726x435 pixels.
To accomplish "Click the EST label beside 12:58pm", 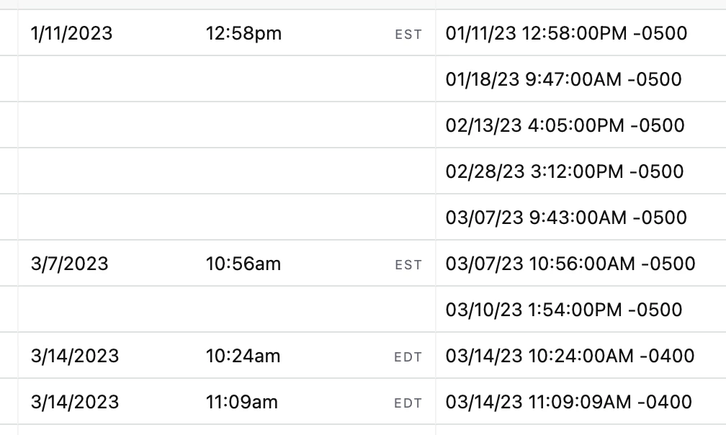I will pyautogui.click(x=408, y=34).
